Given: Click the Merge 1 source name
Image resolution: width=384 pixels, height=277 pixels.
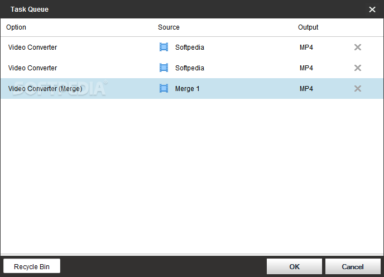Looking at the screenshot, I should 188,89.
